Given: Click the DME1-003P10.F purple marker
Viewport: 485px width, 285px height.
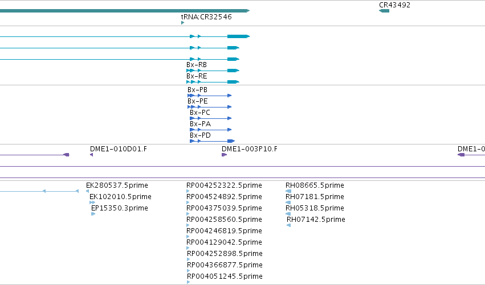Looking at the screenshot, I should [224, 155].
